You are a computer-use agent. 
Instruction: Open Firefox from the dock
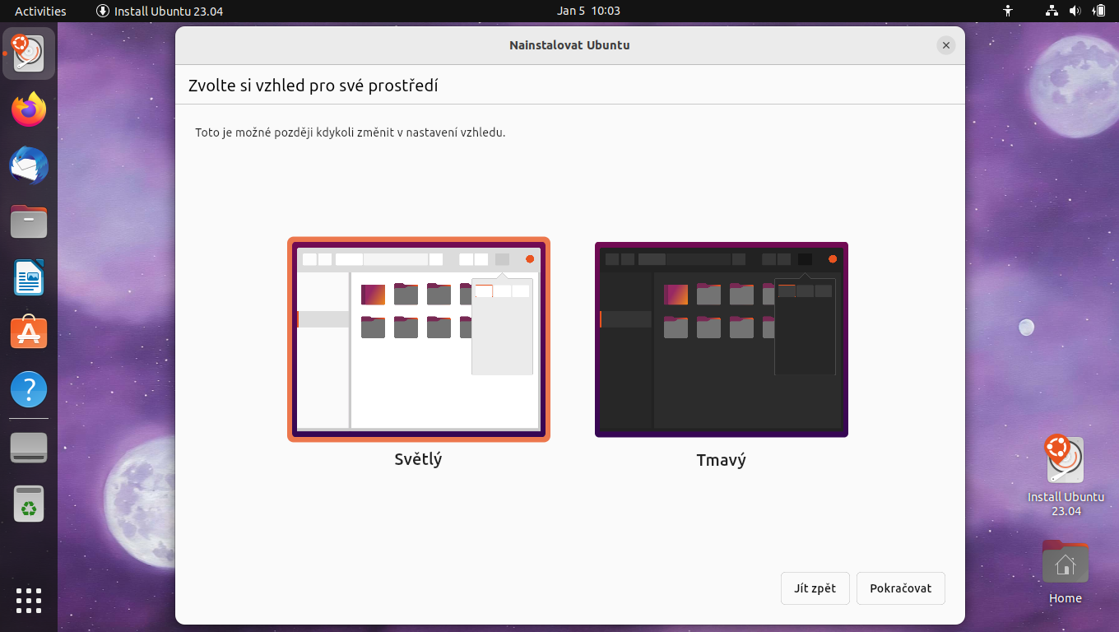pyautogui.click(x=29, y=109)
